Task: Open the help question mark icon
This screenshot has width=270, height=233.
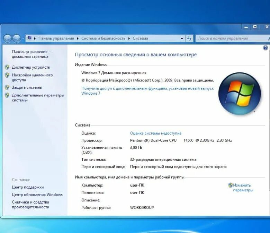Action: click(266, 48)
